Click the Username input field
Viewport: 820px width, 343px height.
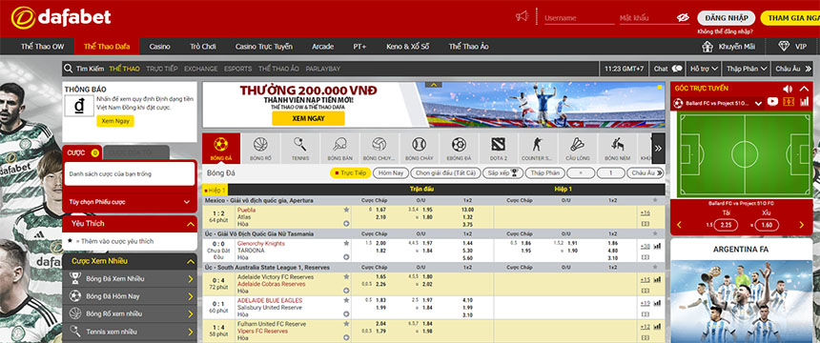579,18
